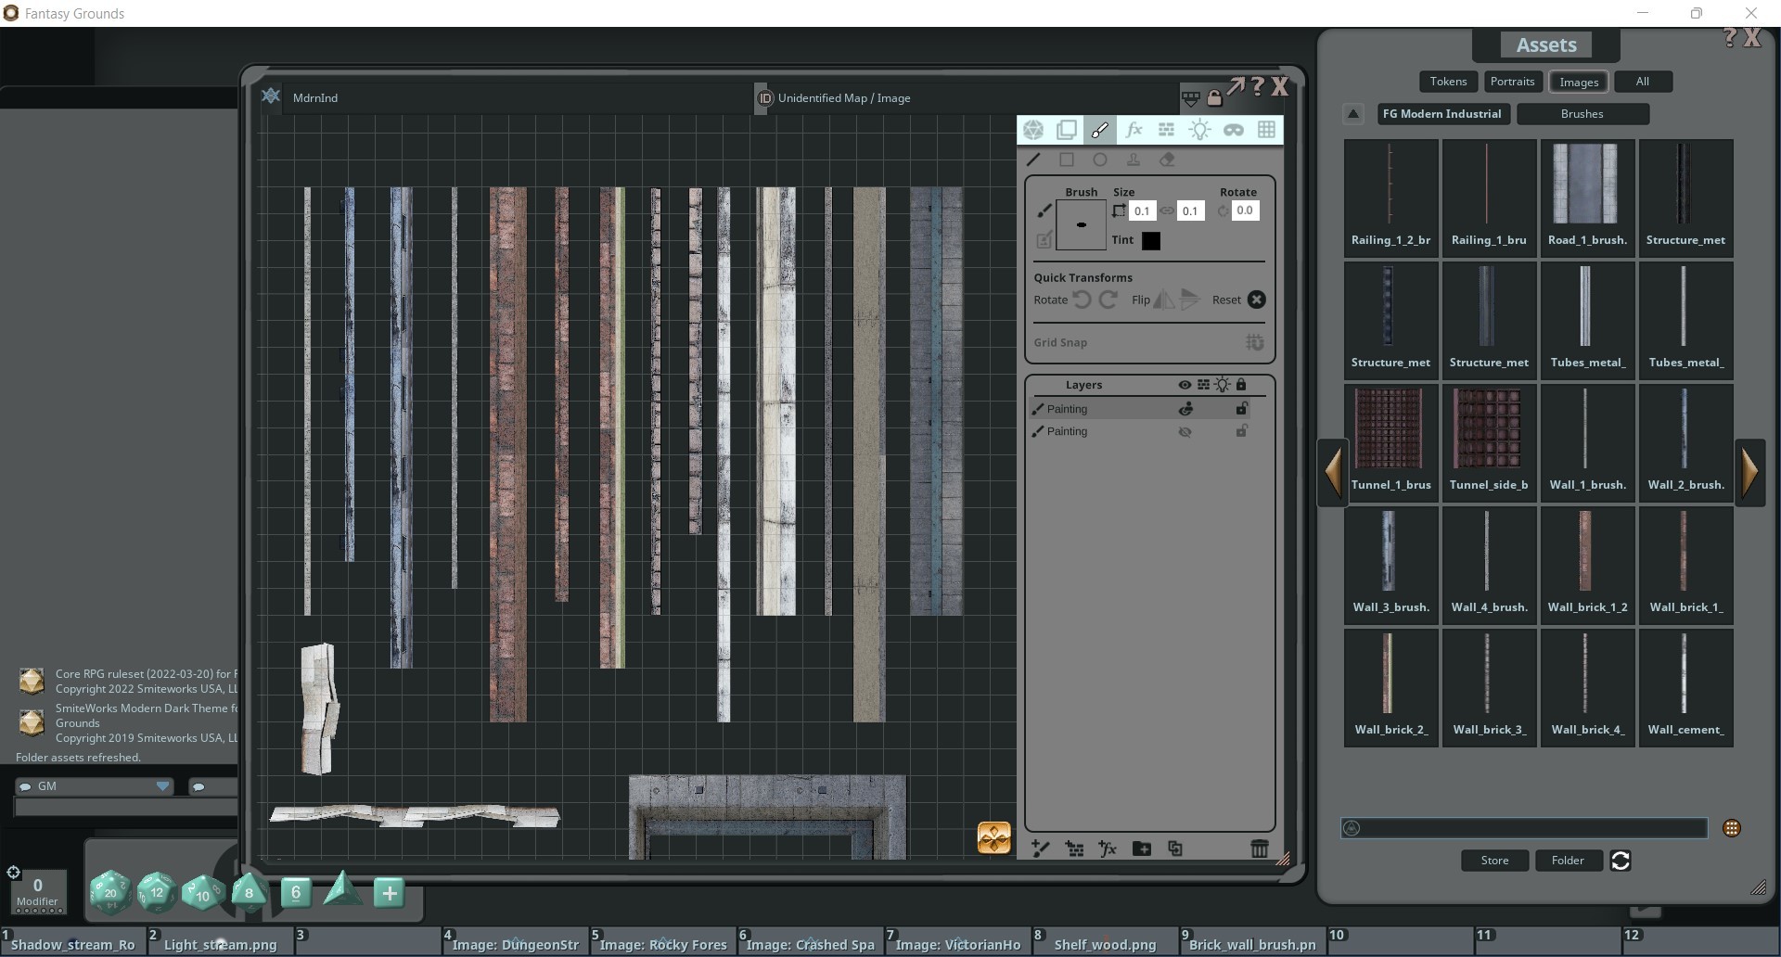Toggle visibility for all layers via header eye icon
Image resolution: width=1781 pixels, height=957 pixels.
(1184, 384)
